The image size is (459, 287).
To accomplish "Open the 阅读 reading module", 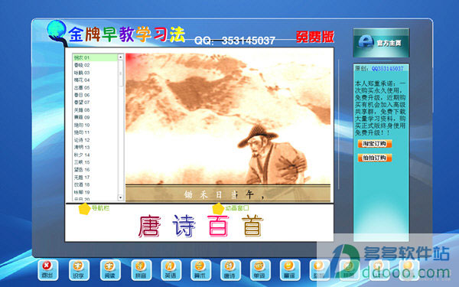I will pyautogui.click(x=110, y=270).
